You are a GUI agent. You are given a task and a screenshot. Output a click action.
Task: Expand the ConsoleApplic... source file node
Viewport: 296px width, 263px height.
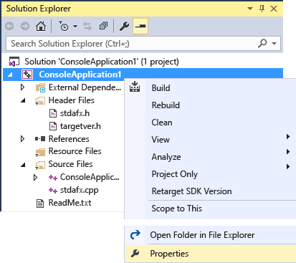(x=35, y=178)
